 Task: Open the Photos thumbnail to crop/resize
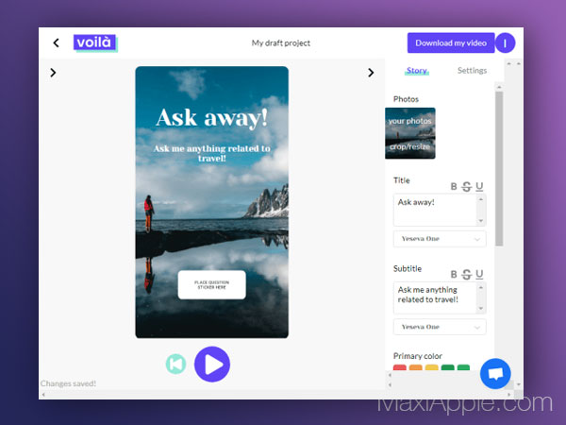[410, 133]
